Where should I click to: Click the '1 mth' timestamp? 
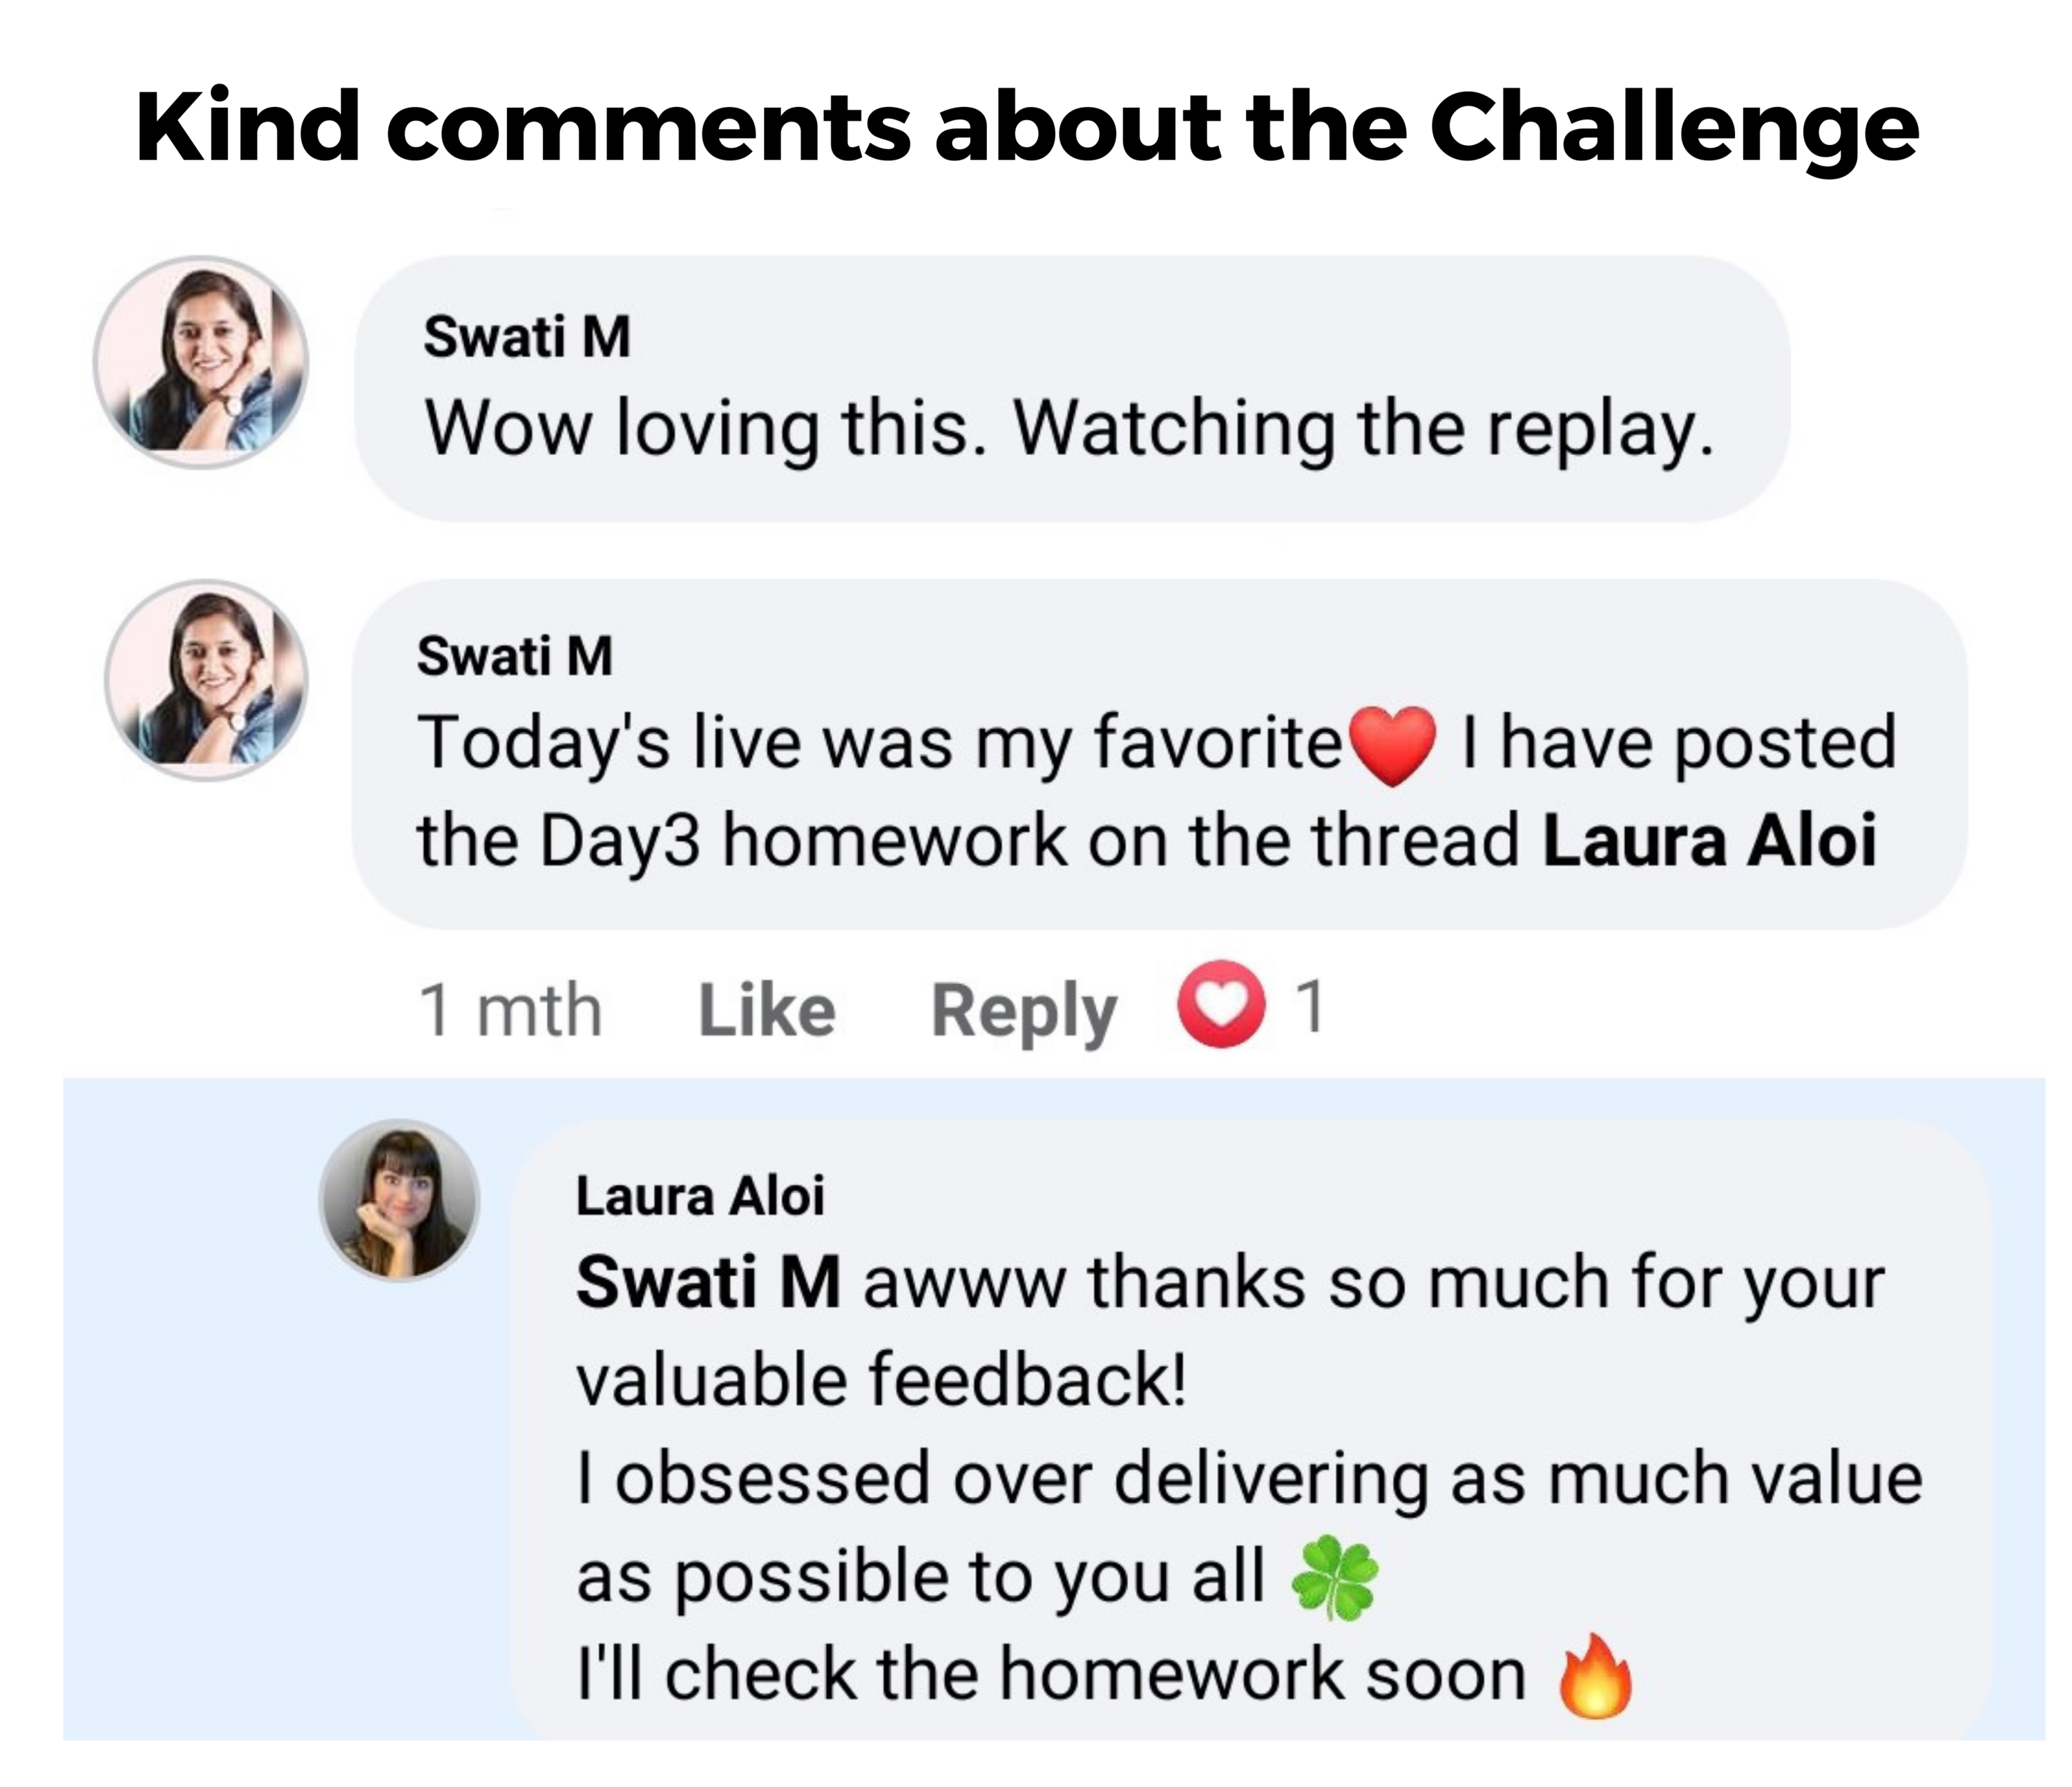pyautogui.click(x=510, y=1010)
